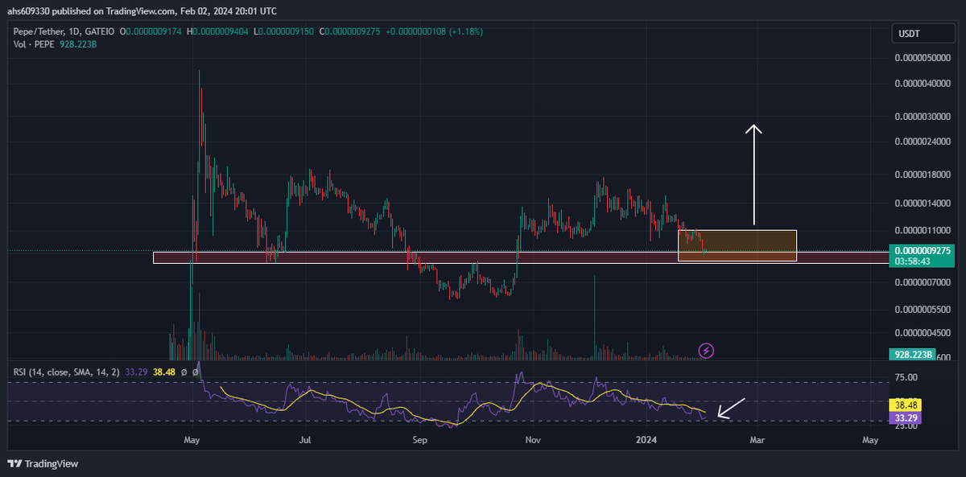Click the May 2023 peak candlestick wick
966x477 pixels.
pyautogui.click(x=199, y=79)
